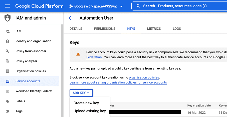
Task: Click the Tags chevron icon
Action: (8, 111)
